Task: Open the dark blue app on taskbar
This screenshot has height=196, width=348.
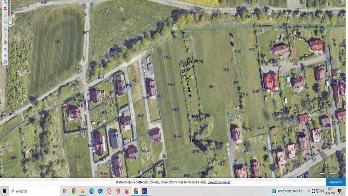Action: tap(144, 191)
